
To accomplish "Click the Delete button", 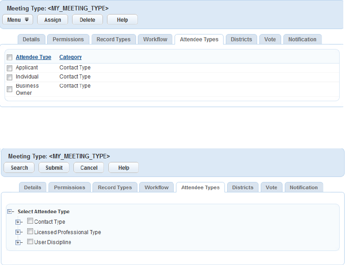I will (88, 20).
